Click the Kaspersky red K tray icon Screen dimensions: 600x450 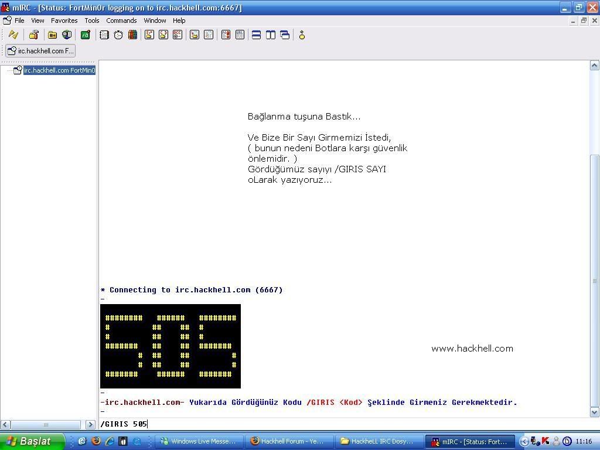(x=546, y=441)
